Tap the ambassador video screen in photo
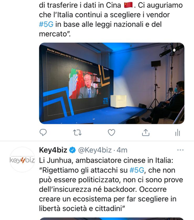Screen dimensions: 194x220 pyautogui.click(x=85, y=84)
